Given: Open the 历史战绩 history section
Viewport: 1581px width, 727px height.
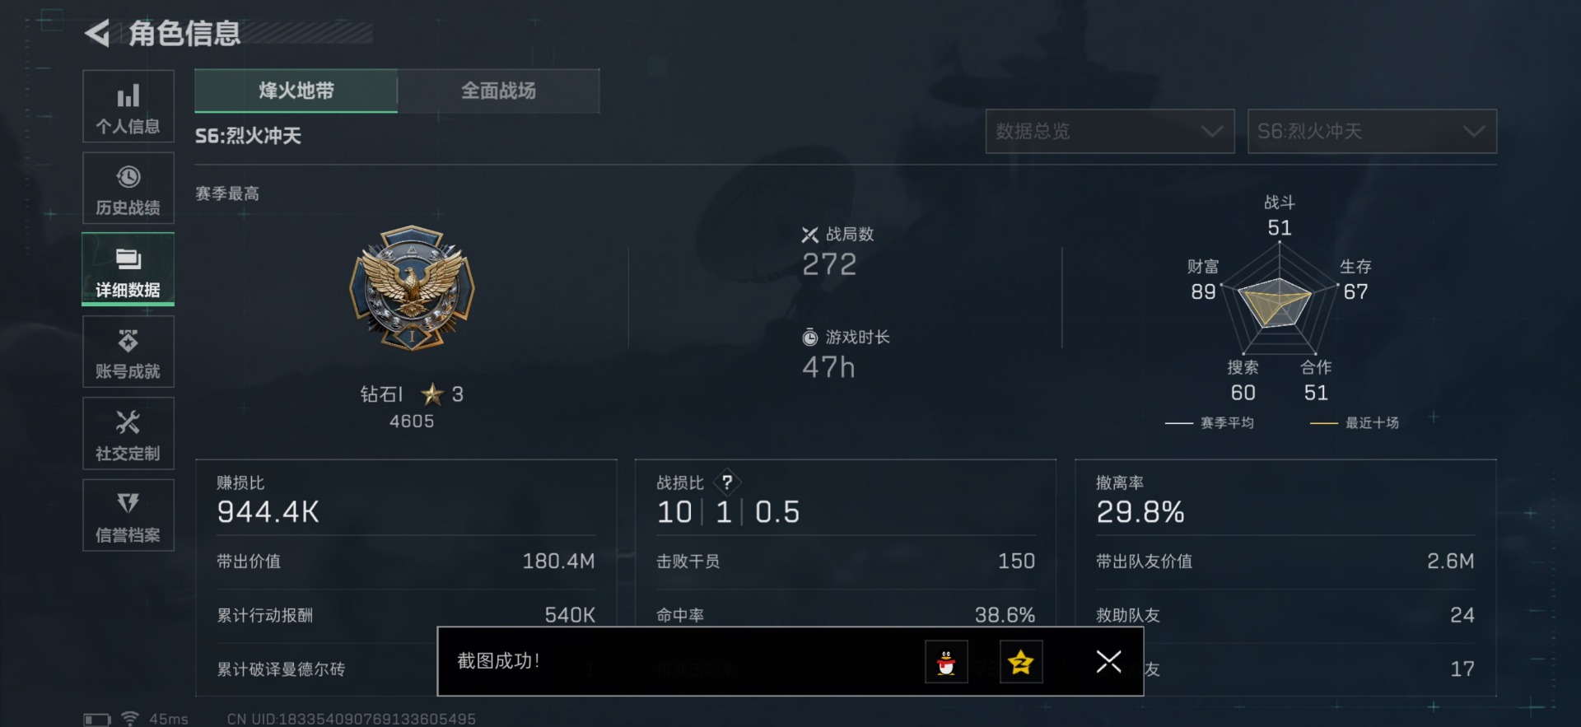Looking at the screenshot, I should [128, 189].
